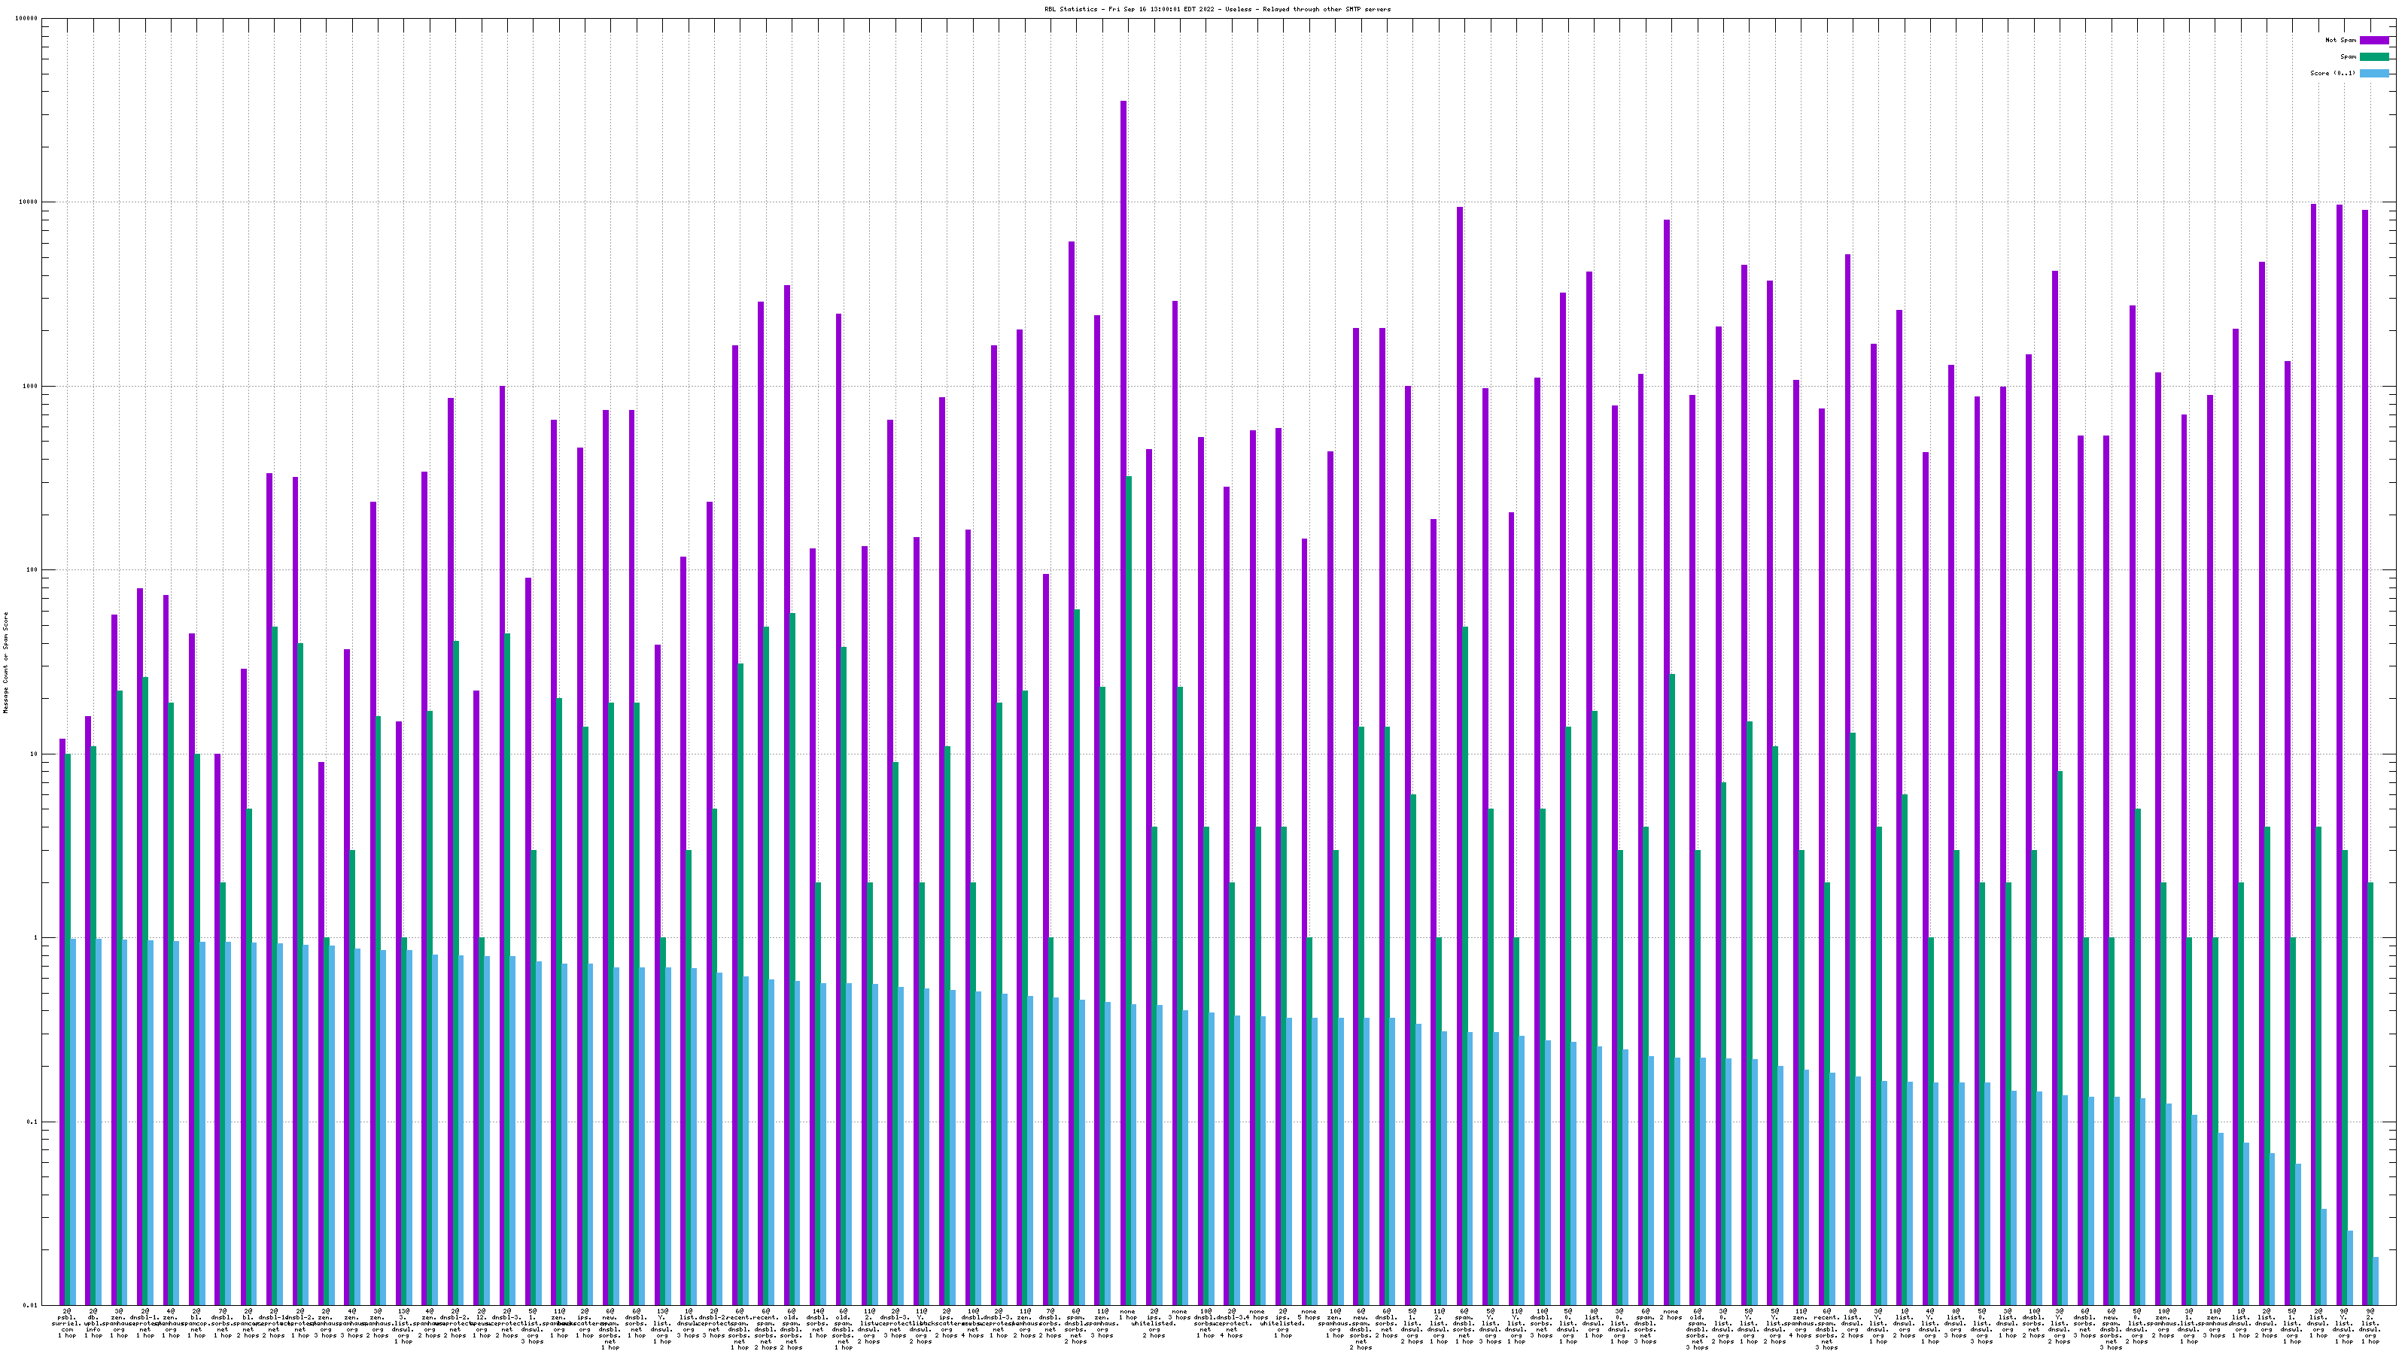Click the 'Spam' legend text
This screenshot has width=2408, height=1354.
point(2348,57)
